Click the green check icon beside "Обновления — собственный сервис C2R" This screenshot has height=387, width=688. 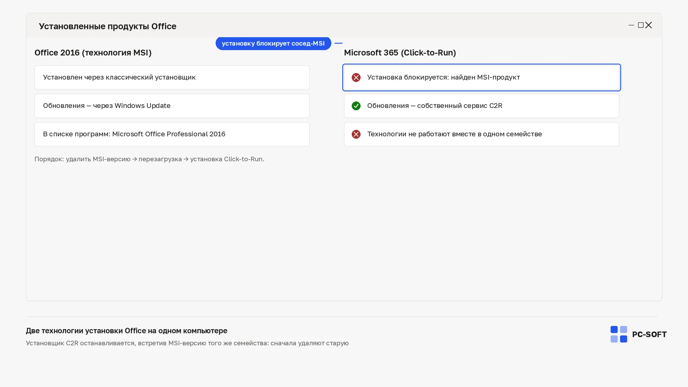(x=356, y=106)
